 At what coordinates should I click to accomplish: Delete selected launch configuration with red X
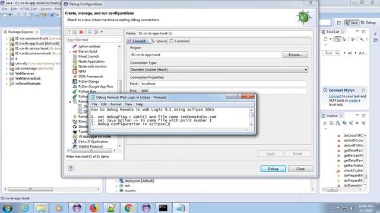81,32
